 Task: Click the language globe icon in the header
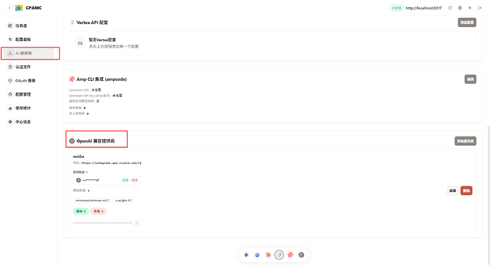pyautogui.click(x=459, y=8)
